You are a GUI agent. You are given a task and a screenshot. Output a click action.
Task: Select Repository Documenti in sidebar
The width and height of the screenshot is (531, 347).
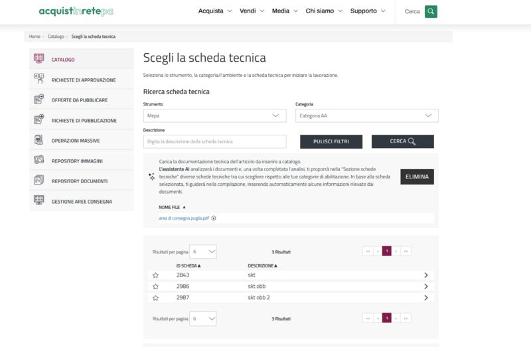80,181
